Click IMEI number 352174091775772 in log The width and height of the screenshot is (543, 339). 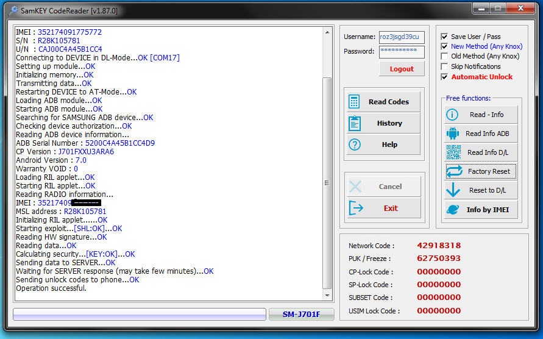[69, 32]
